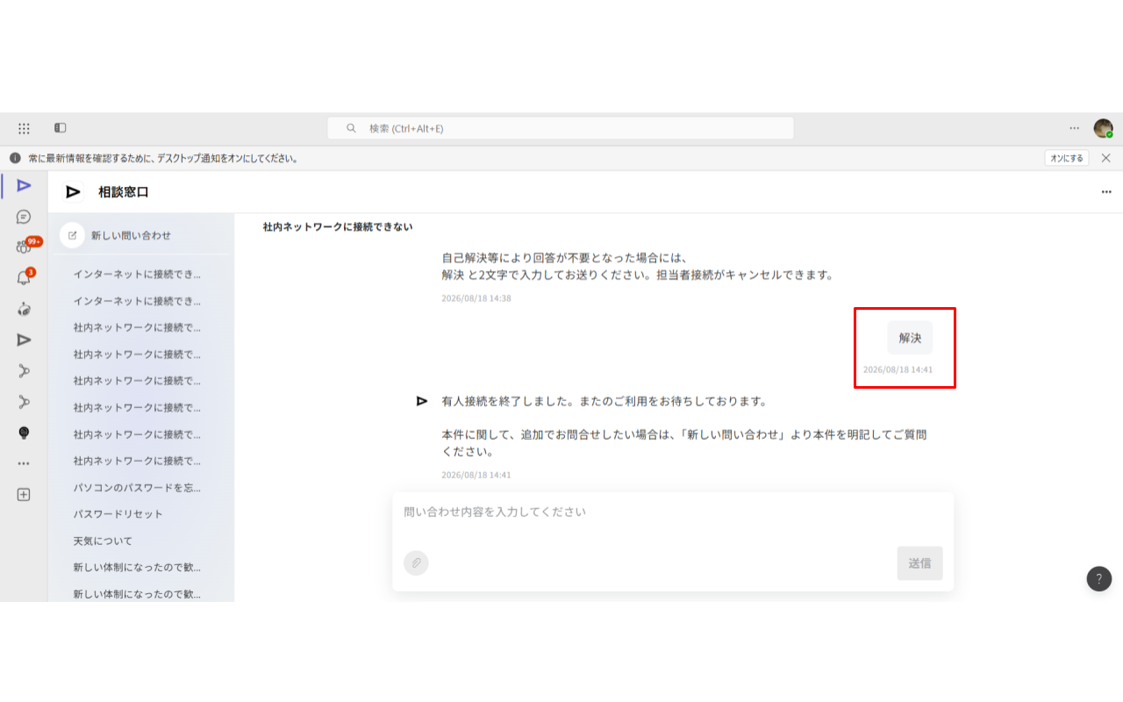The image size is (1123, 702).
Task: Open the headset icon in the left rail
Action: point(24,309)
